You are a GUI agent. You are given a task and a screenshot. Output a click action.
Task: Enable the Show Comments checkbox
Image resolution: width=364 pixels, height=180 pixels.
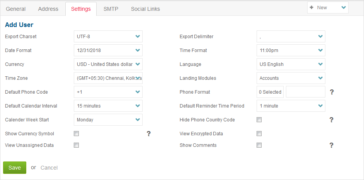pyautogui.click(x=259, y=145)
